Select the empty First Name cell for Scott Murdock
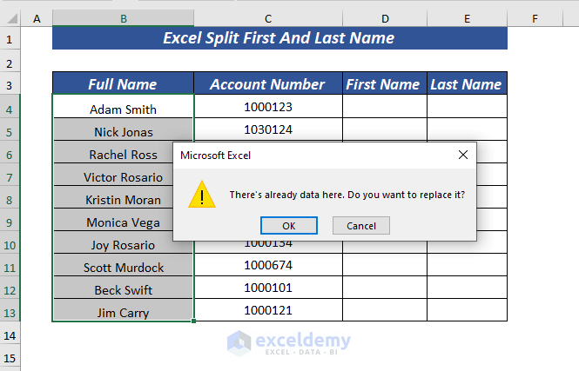Screen dimensions: 579x371 click(385, 264)
